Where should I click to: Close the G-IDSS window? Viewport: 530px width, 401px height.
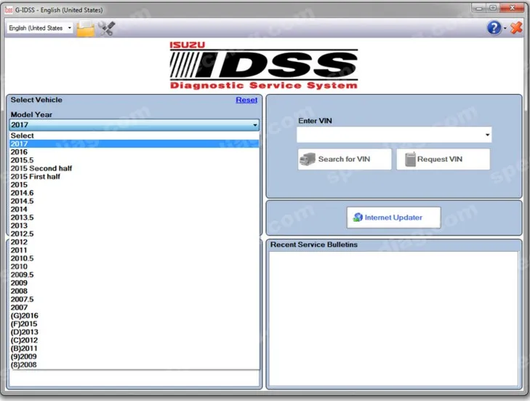point(512,8)
